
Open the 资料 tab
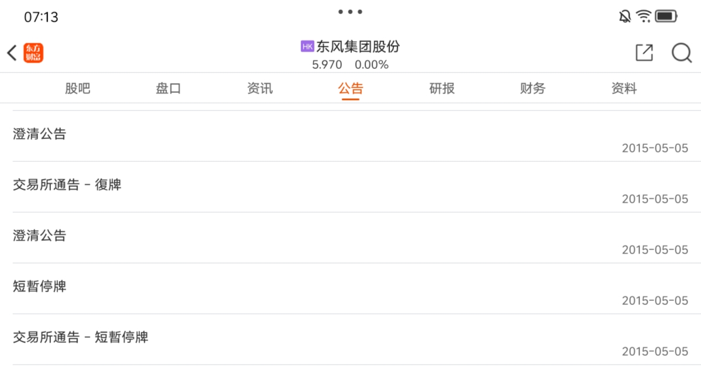tap(624, 88)
